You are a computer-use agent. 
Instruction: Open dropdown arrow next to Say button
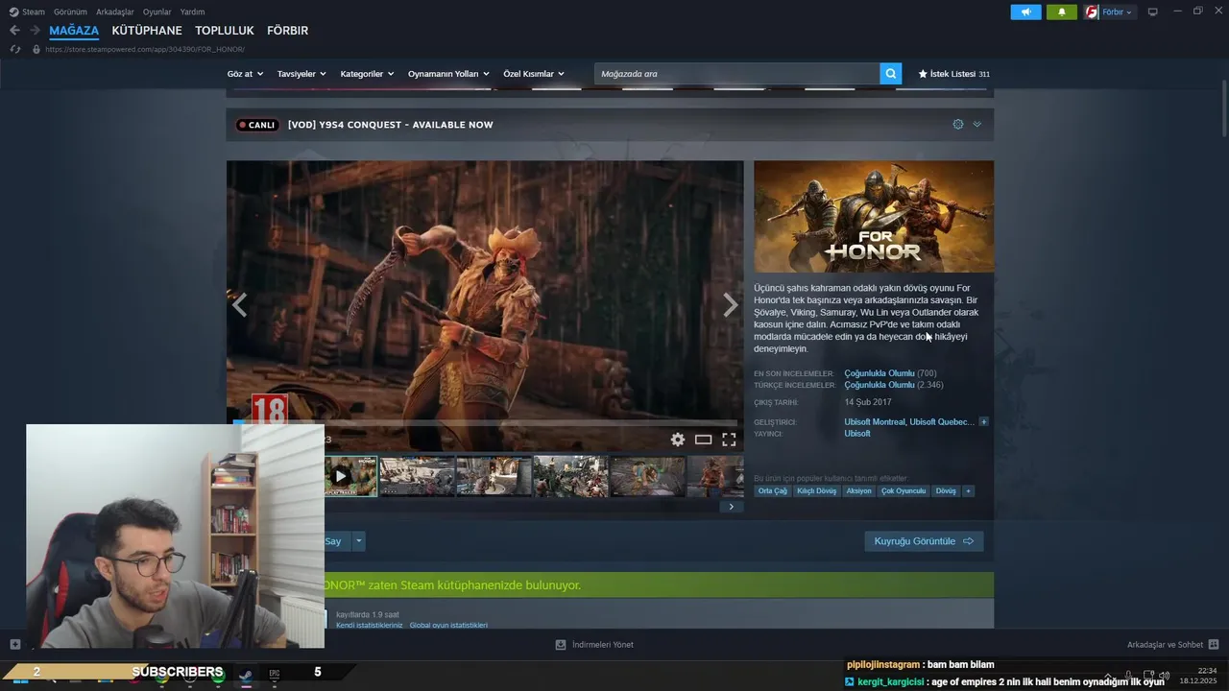(x=359, y=541)
